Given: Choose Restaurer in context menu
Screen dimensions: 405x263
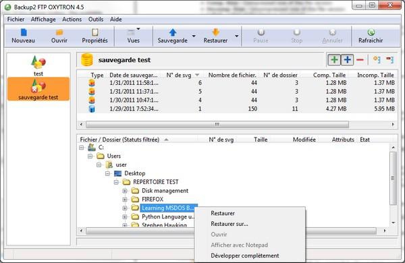Looking at the screenshot, I should coord(223,213).
